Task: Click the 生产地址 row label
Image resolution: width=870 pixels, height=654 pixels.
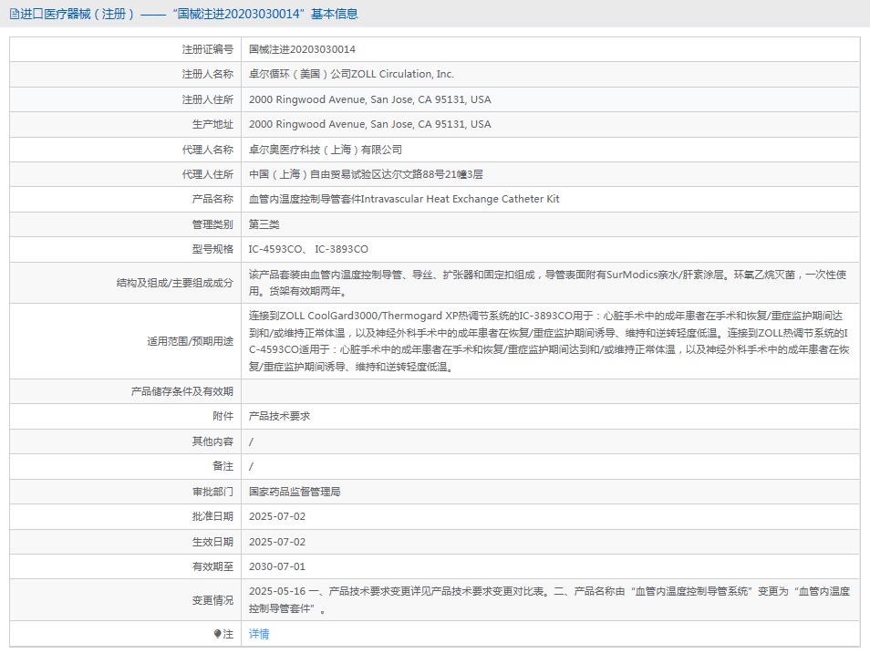Action: tap(212, 124)
